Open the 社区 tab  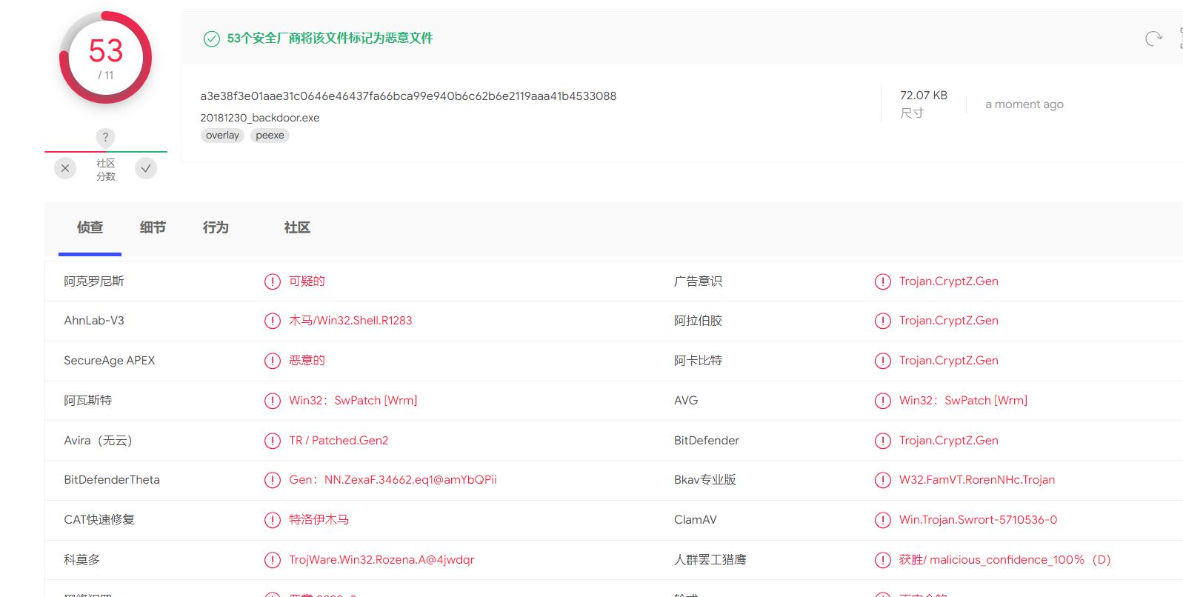point(297,228)
